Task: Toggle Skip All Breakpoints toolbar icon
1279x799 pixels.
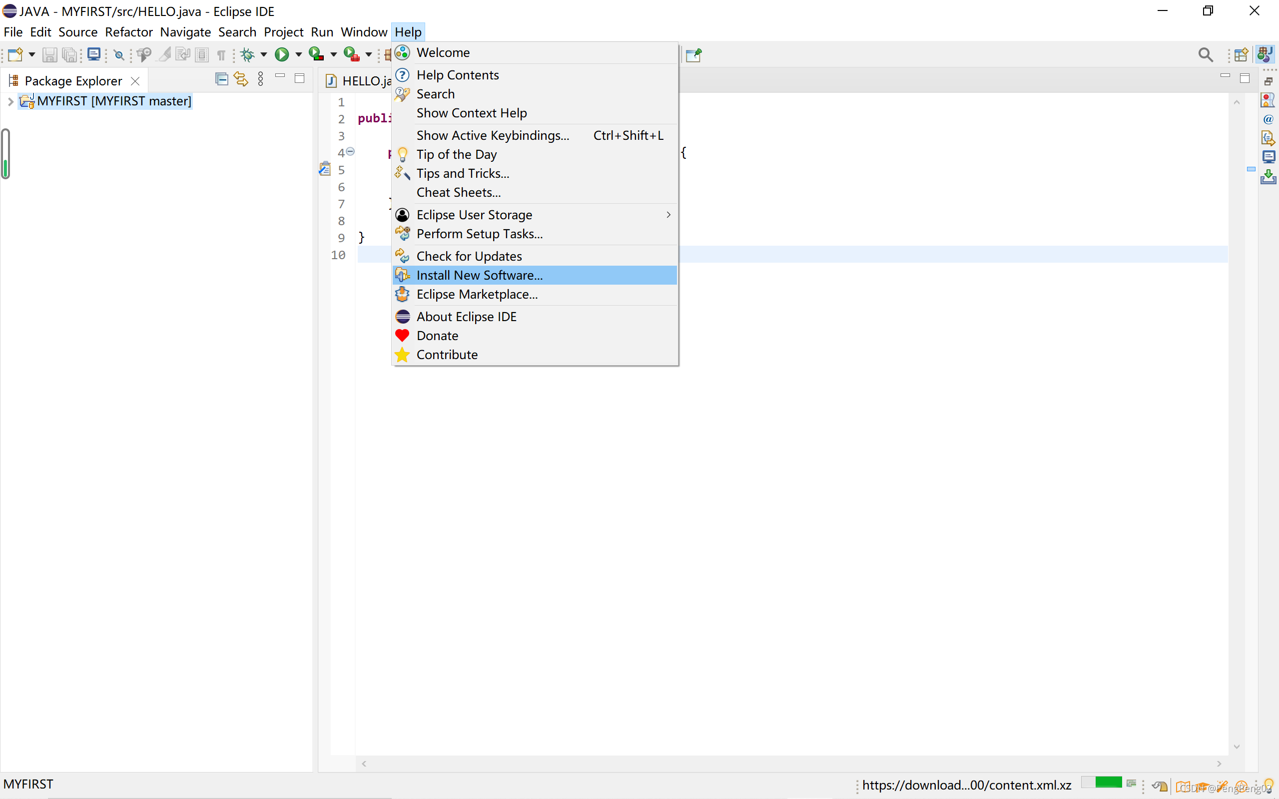Action: coord(119,54)
